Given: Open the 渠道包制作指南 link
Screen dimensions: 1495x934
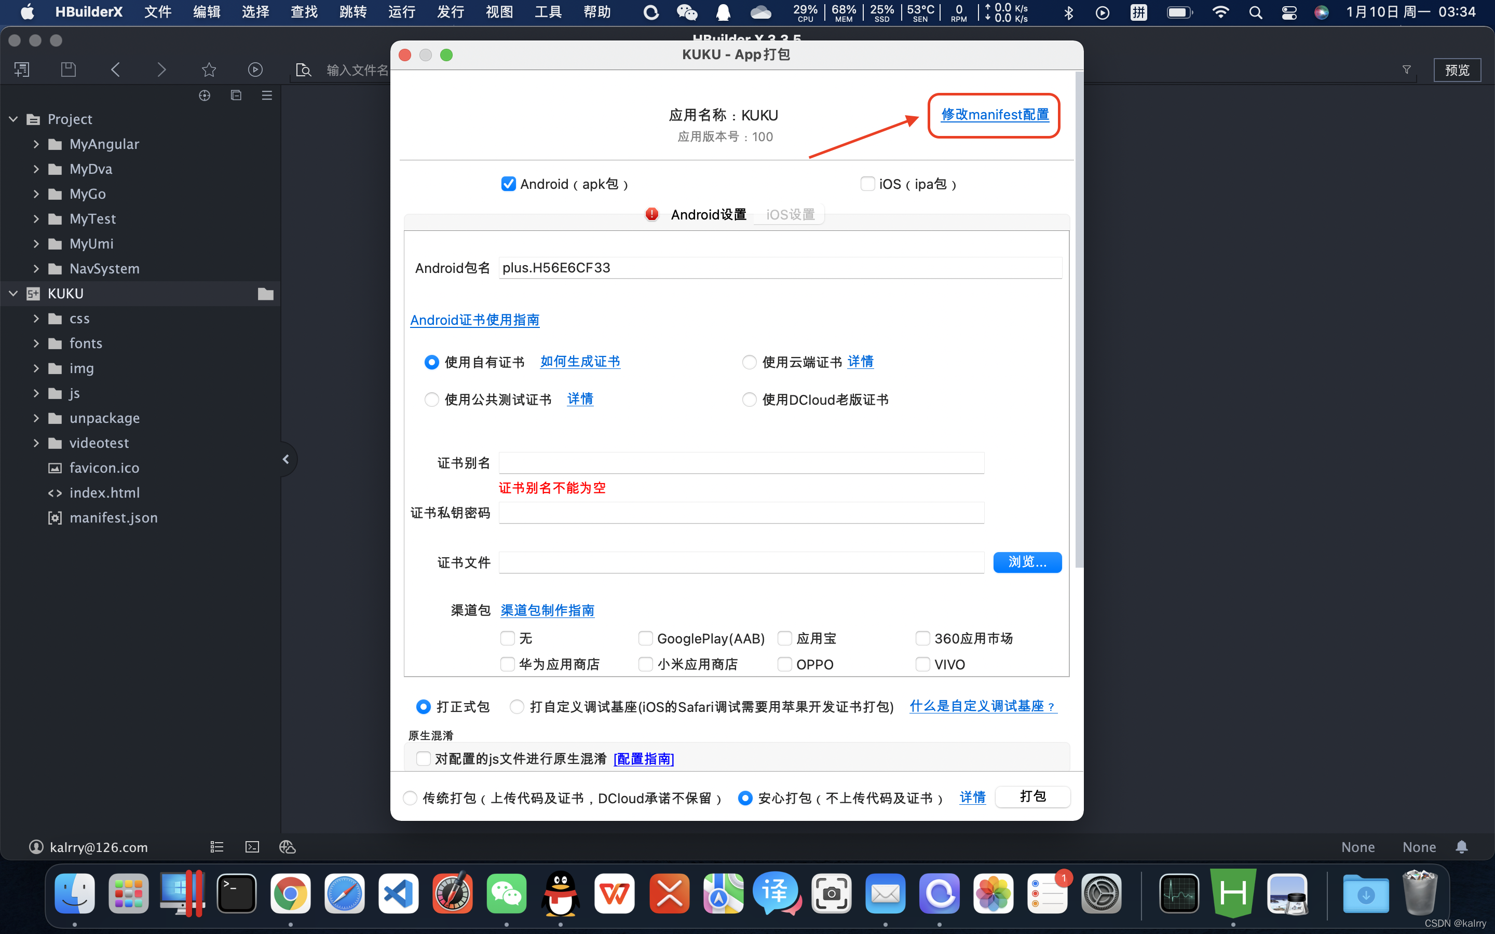Looking at the screenshot, I should pyautogui.click(x=547, y=610).
